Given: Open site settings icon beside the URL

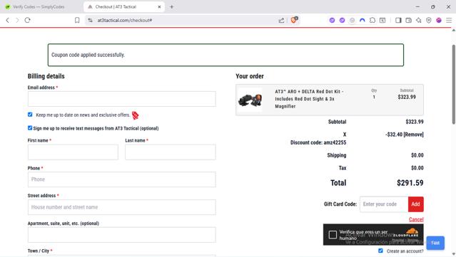Looking at the screenshot, I should point(90,21).
